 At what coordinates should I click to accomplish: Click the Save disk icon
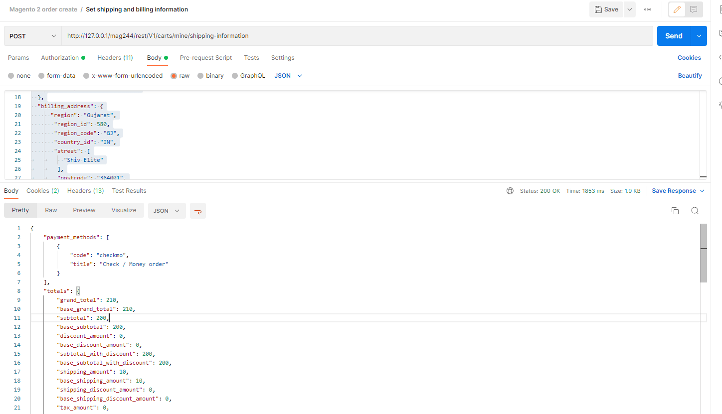click(x=598, y=9)
